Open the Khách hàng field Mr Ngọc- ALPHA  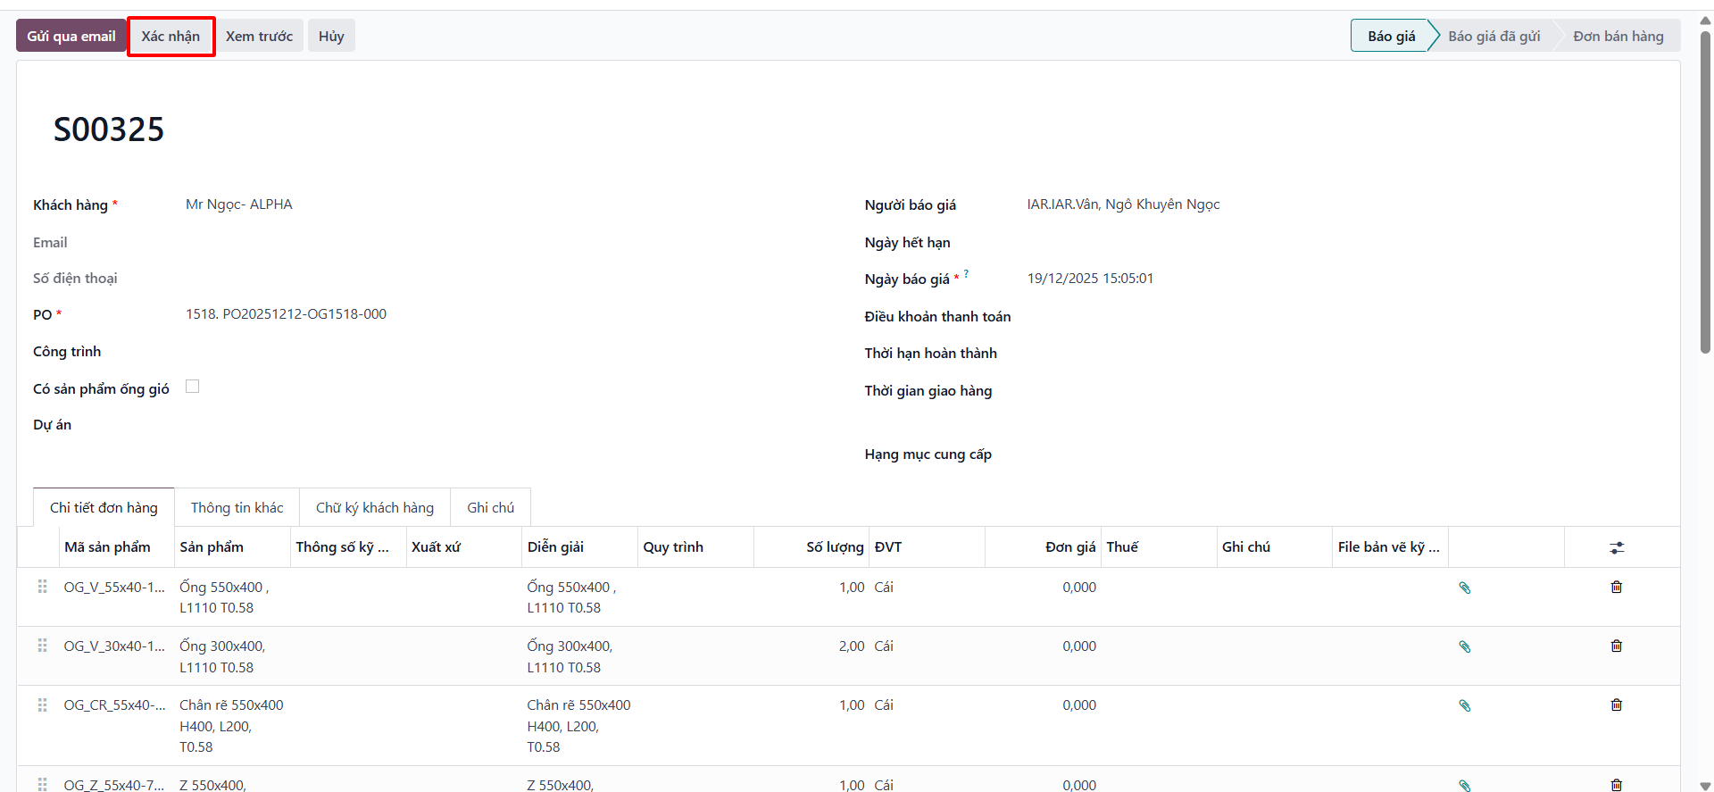pos(239,204)
